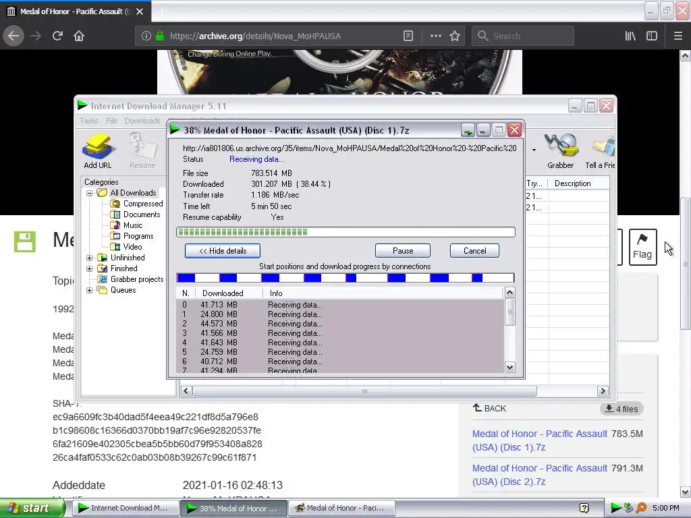691x518 pixels.
Task: Click the IDM tray icon in system tray
Action: [x=615, y=508]
